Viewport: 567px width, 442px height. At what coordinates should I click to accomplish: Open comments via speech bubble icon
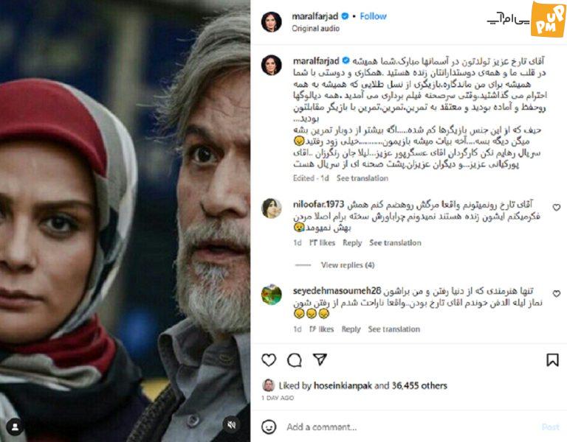tap(295, 359)
